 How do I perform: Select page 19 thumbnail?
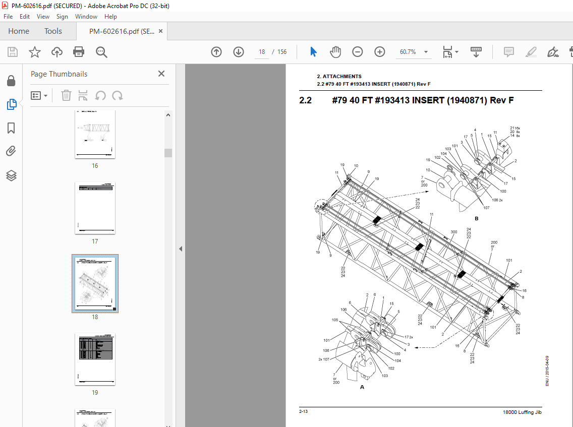[95, 359]
